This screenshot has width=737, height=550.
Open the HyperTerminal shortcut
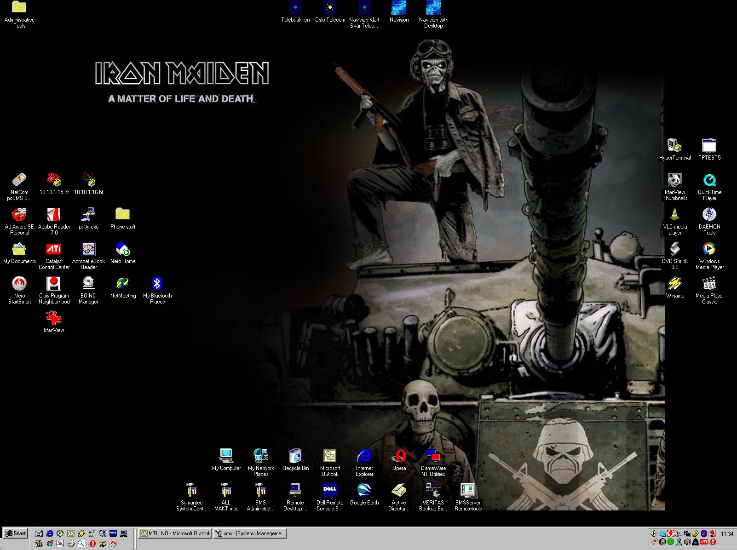(x=674, y=146)
